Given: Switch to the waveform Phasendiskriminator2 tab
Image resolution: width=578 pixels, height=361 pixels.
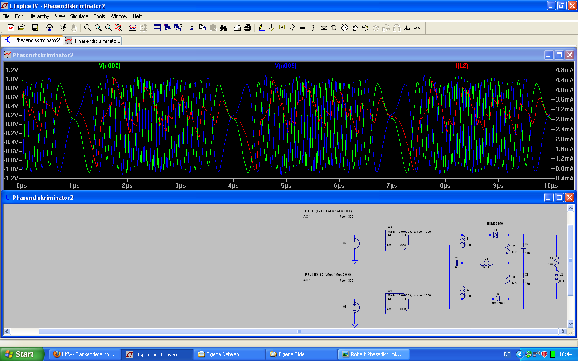Looking at the screenshot, I should 93,41.
